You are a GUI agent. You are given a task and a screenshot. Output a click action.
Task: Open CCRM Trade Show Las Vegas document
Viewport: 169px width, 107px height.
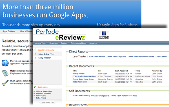pyautogui.click(x=84, y=76)
